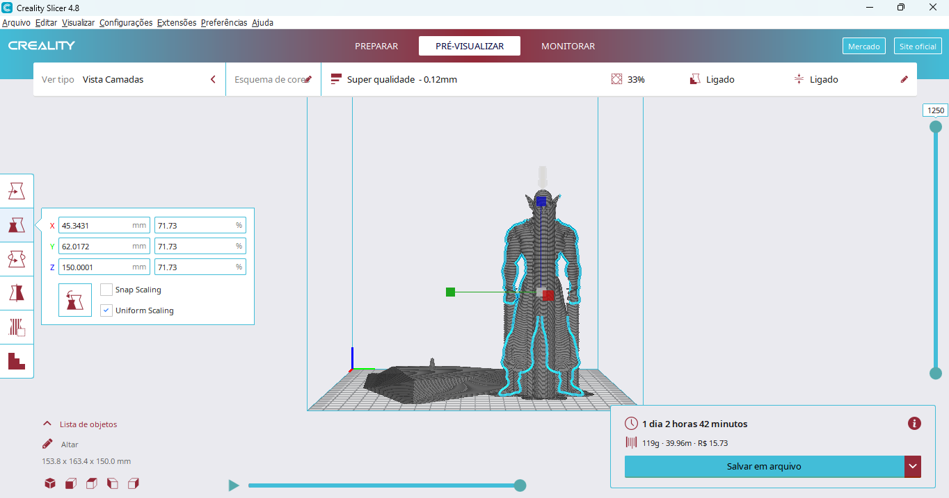
Task: Click the Reset scale button icon
Action: point(75,300)
